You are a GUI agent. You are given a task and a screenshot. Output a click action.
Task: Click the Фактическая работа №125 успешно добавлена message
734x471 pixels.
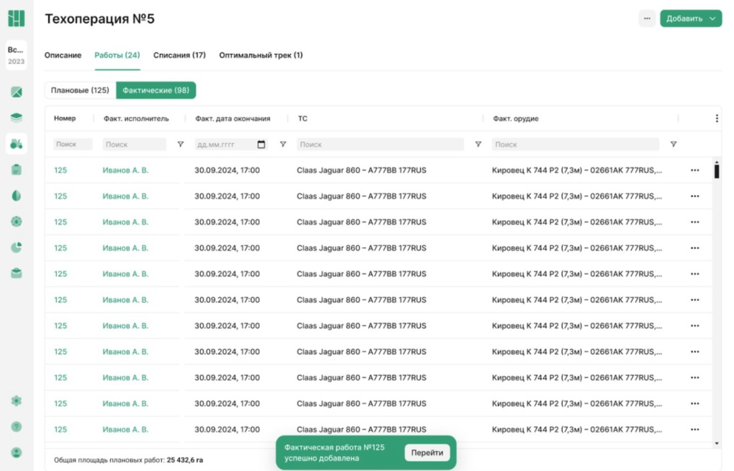coord(335,453)
